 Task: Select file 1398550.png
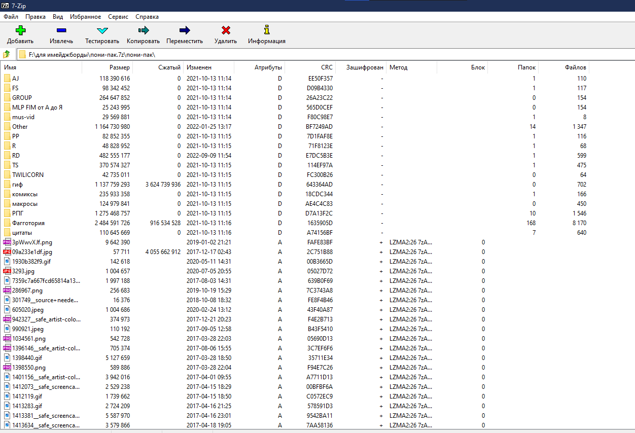(x=29, y=368)
